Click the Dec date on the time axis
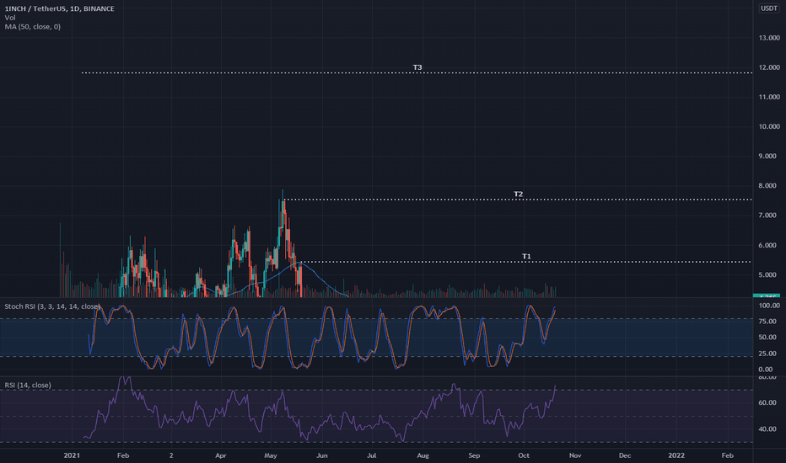The height and width of the screenshot is (463, 786). pyautogui.click(x=625, y=455)
